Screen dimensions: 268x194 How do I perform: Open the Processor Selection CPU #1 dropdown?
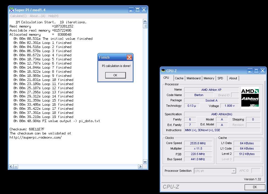215,171
